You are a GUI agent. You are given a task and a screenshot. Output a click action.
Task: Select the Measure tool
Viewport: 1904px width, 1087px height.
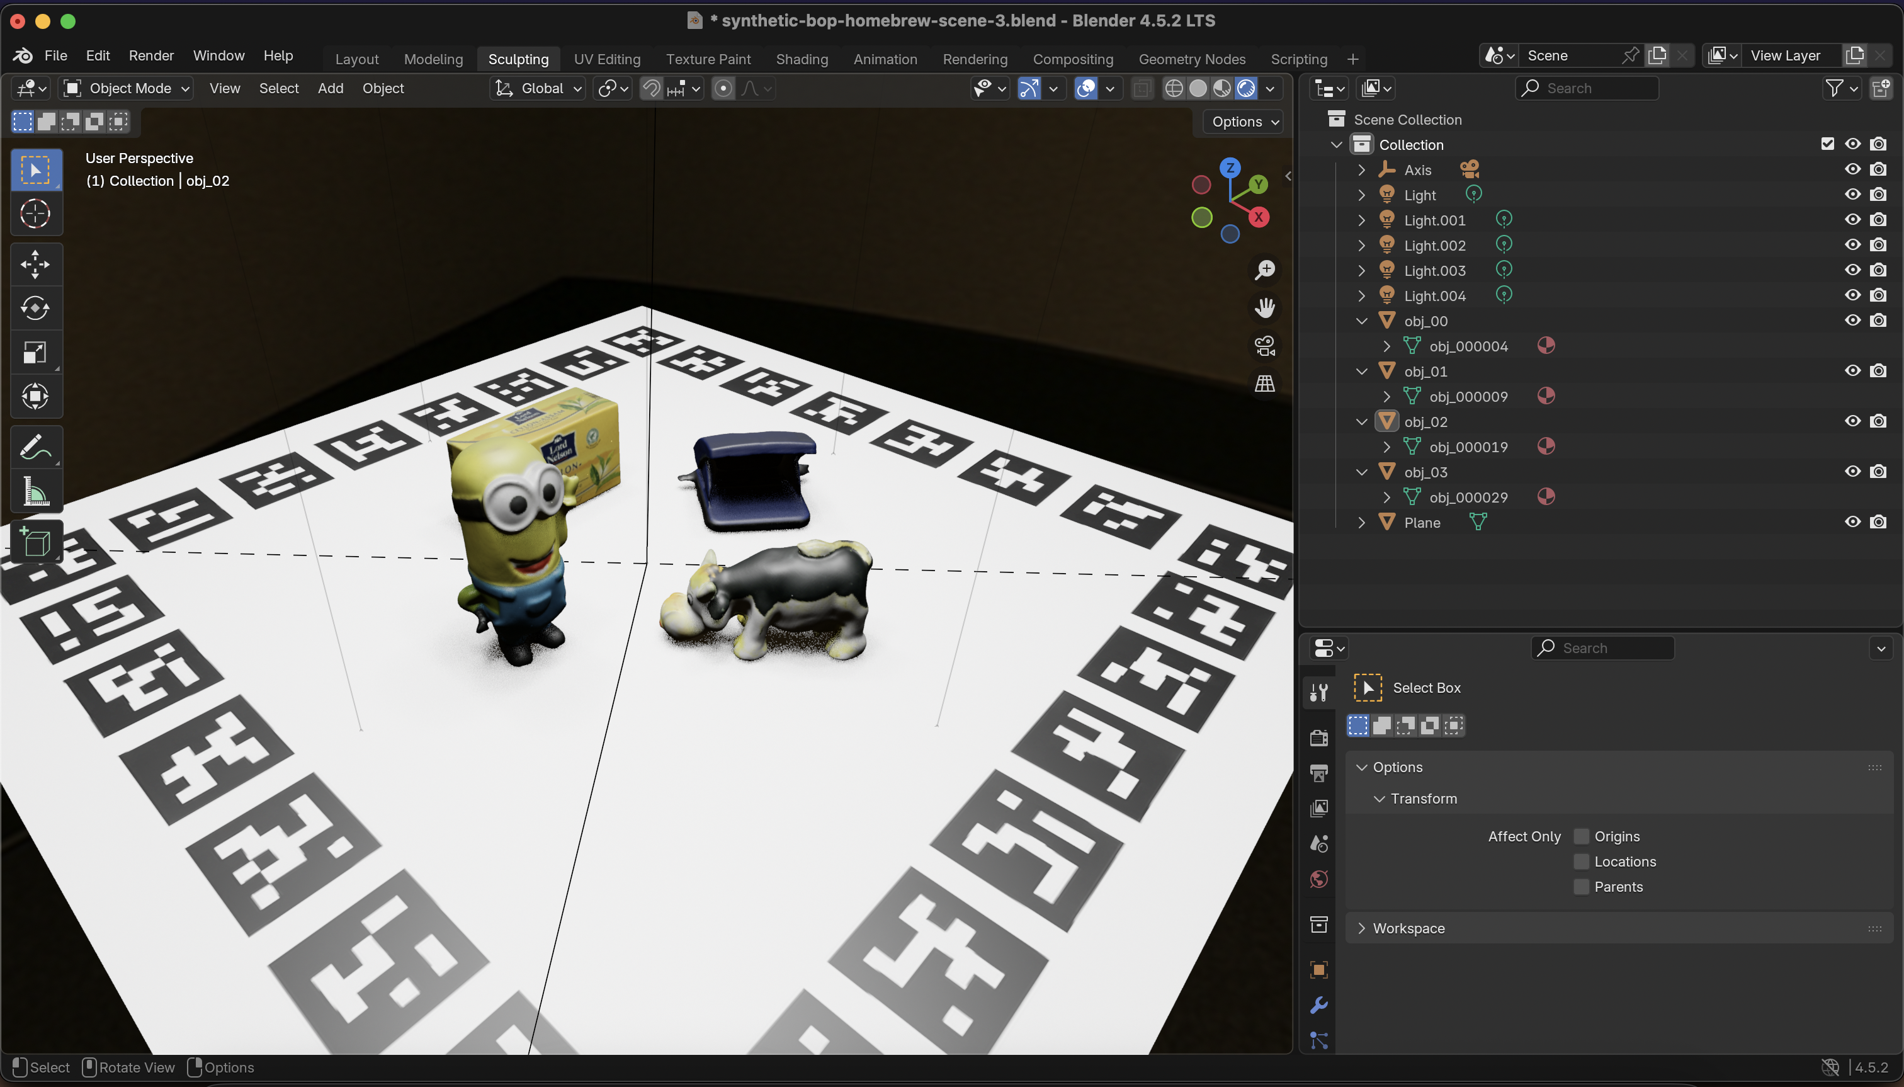pos(36,491)
